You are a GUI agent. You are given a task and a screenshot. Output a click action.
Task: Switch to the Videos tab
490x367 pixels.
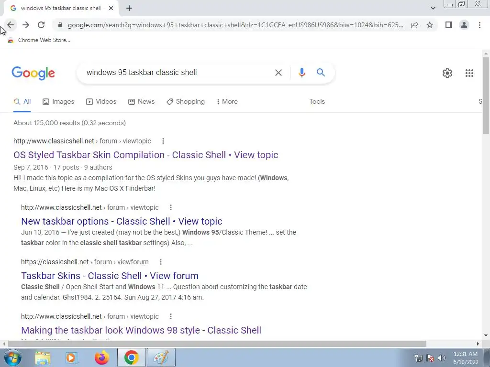101,102
